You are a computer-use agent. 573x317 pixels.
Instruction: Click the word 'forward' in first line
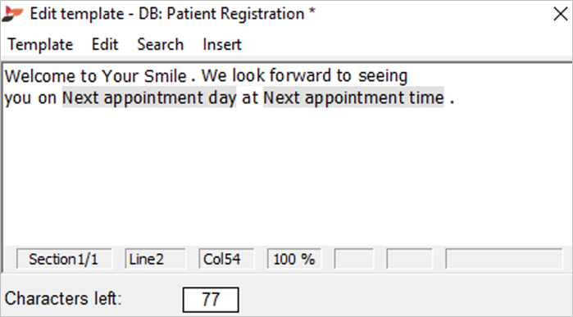[301, 76]
